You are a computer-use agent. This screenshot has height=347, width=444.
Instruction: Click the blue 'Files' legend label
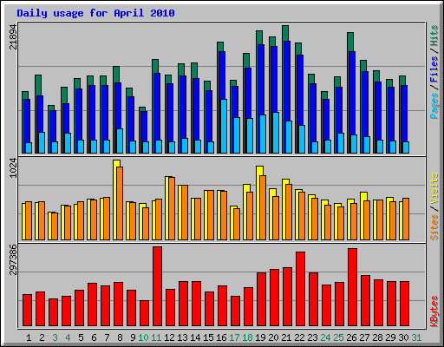point(434,69)
